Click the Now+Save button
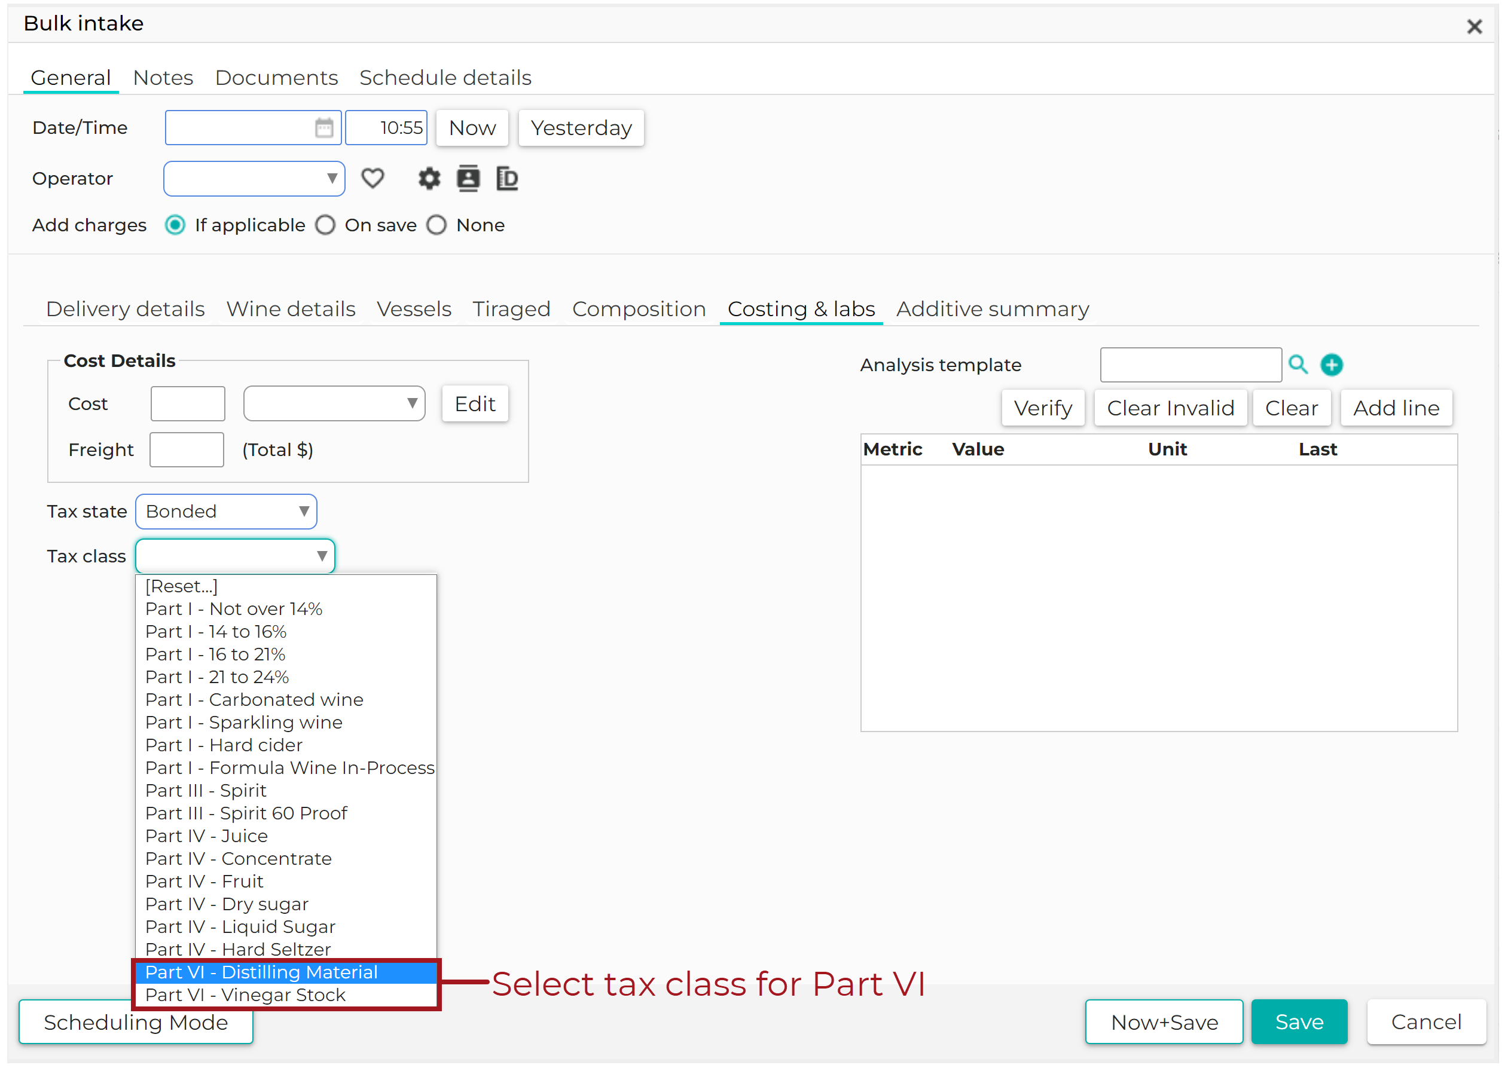This screenshot has height=1071, width=1508. (x=1164, y=1022)
